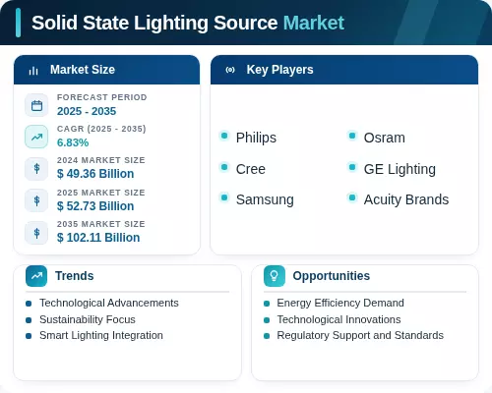Click the Trends arrow chart icon

[x=36, y=276]
